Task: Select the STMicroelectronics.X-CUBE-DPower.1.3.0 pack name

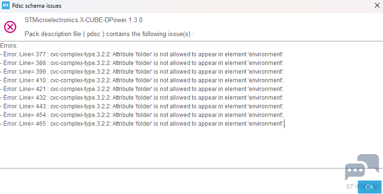Action: coord(84,20)
